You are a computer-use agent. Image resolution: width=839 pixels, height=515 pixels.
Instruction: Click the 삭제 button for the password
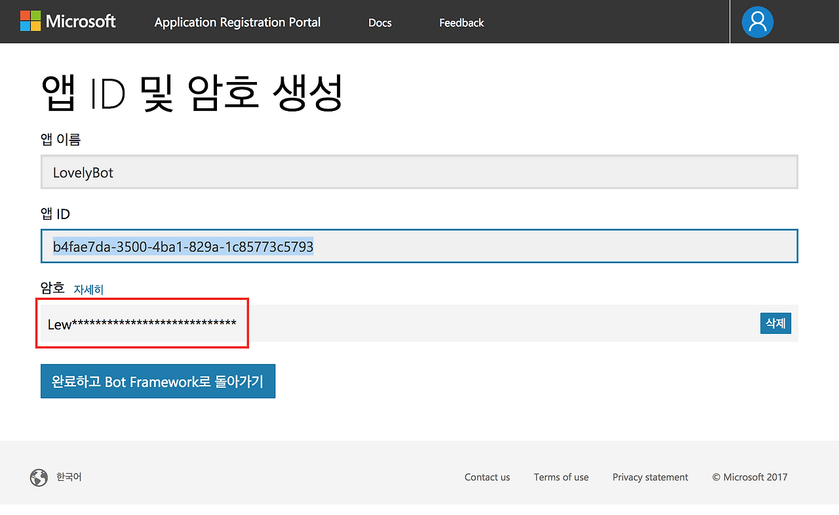pyautogui.click(x=775, y=323)
